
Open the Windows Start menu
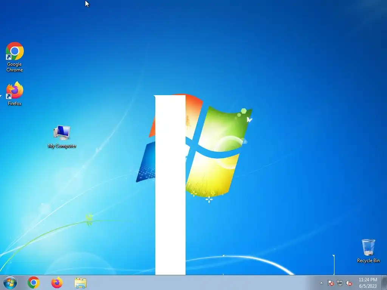10,282
